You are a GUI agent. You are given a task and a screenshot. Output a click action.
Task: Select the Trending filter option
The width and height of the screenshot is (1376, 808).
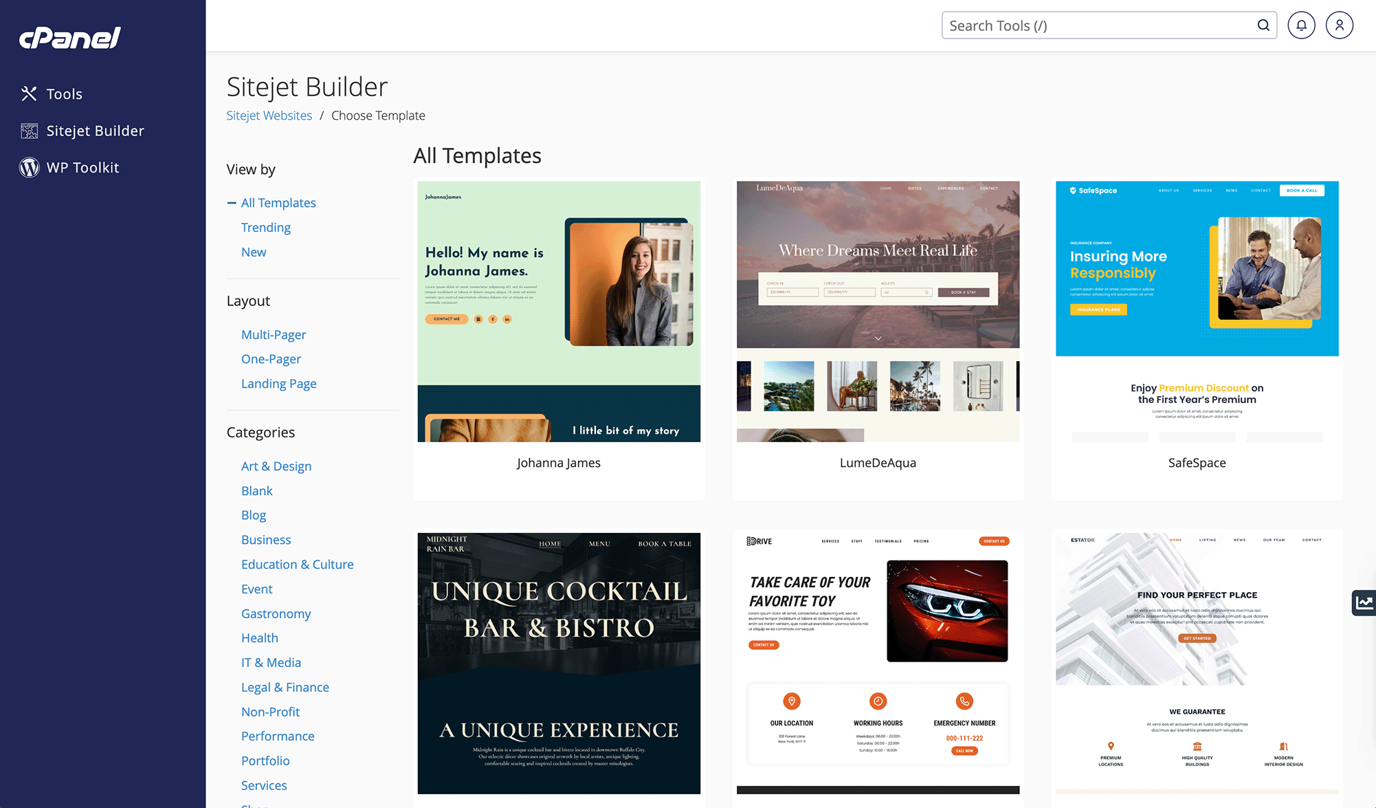tap(265, 227)
